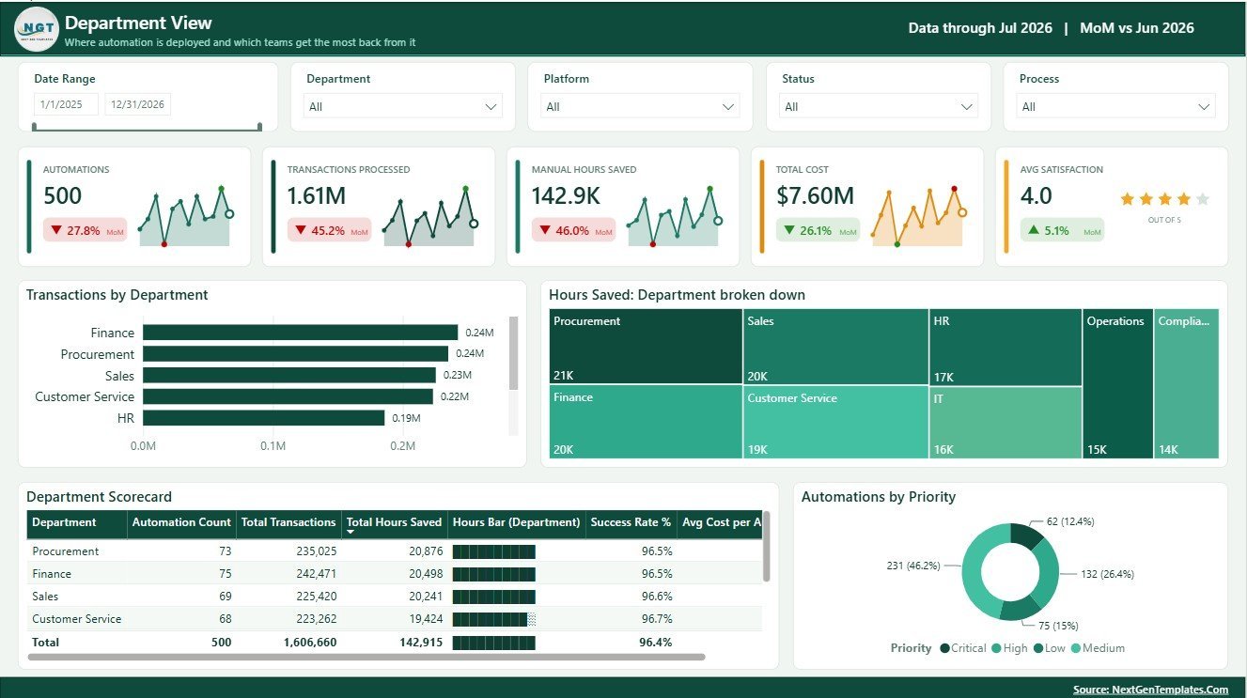Click the right handle of date slider
Viewport: 1247px width, 698px height.
point(259,126)
